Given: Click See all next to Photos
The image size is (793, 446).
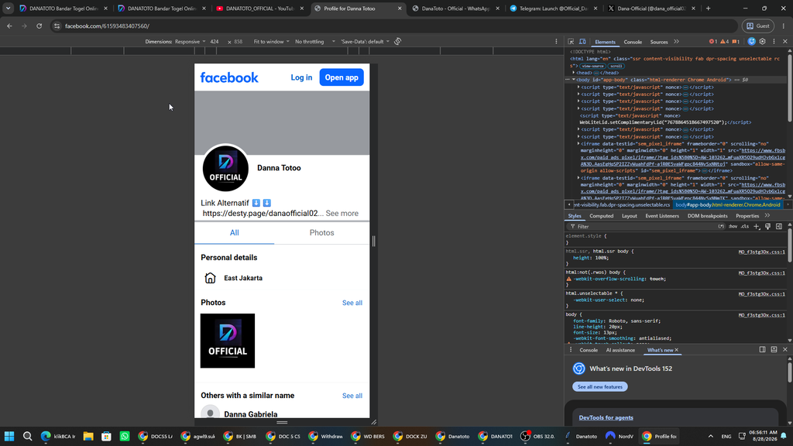Looking at the screenshot, I should [352, 303].
